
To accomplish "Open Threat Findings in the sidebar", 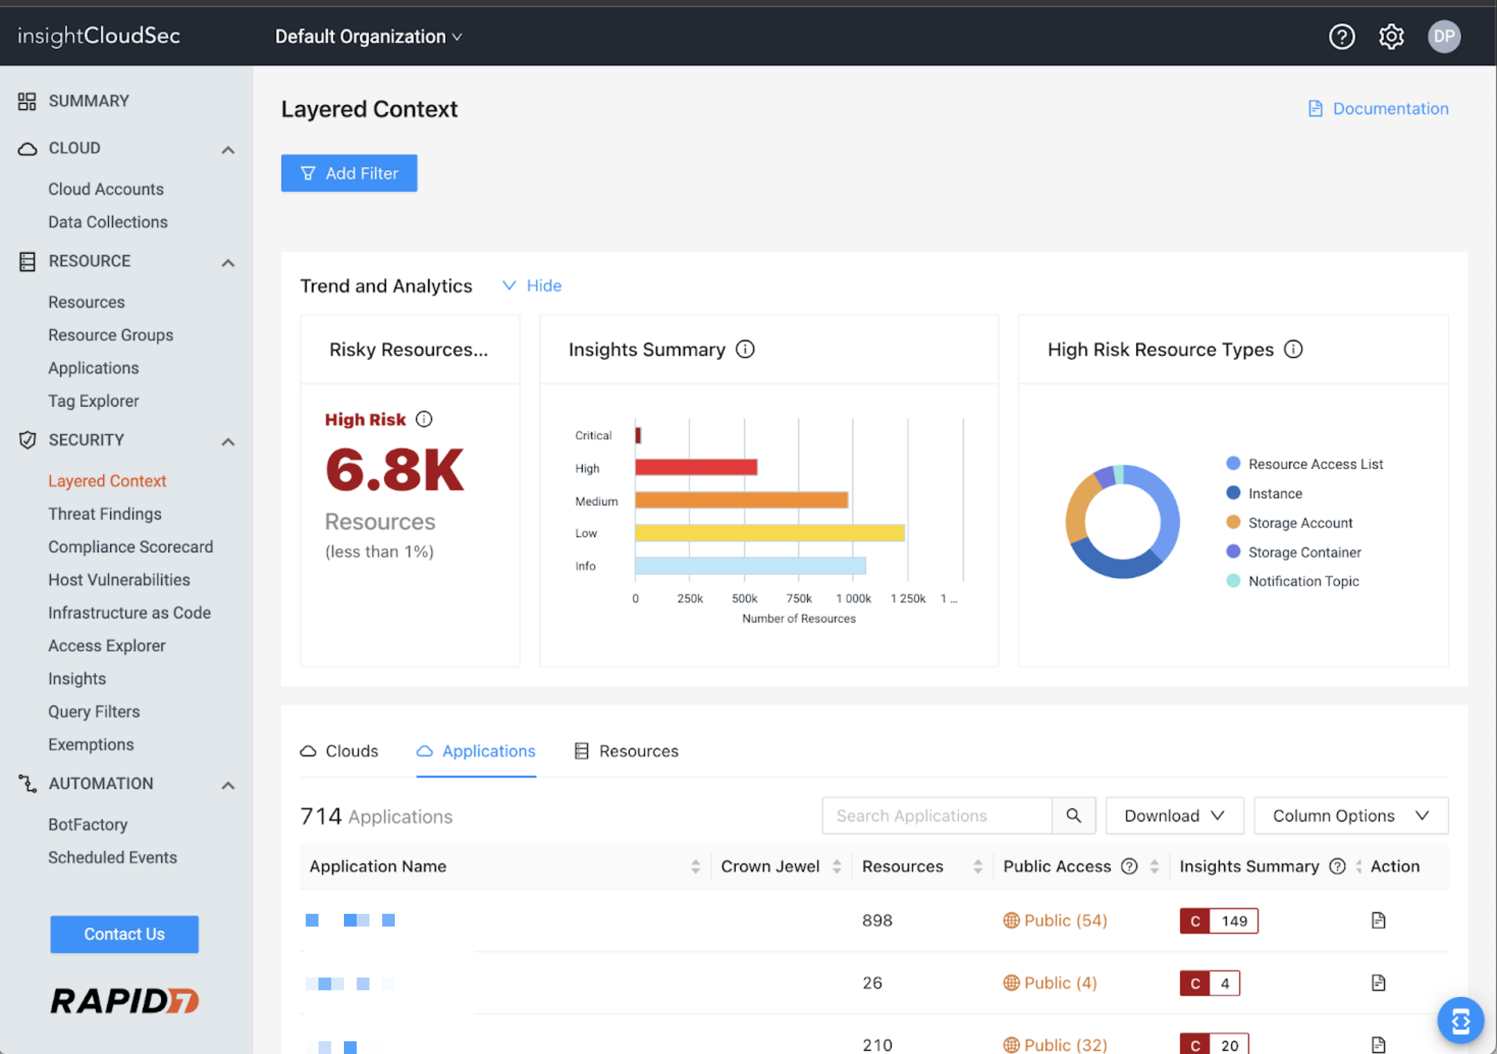I will [x=105, y=514].
